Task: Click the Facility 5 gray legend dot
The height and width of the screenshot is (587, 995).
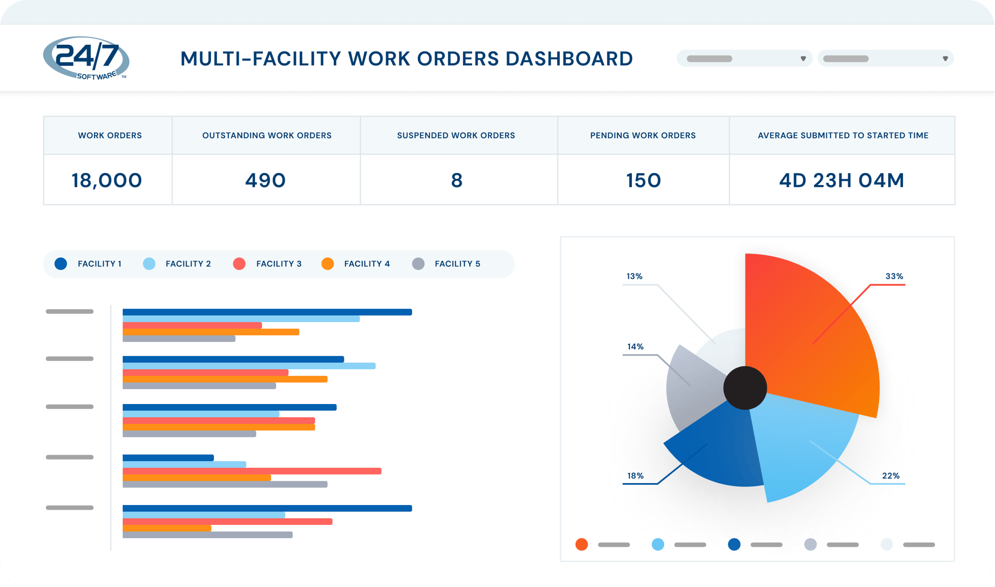Action: 418,264
